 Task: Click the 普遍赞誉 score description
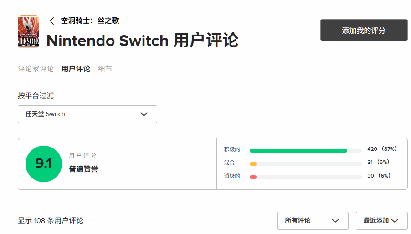click(83, 169)
